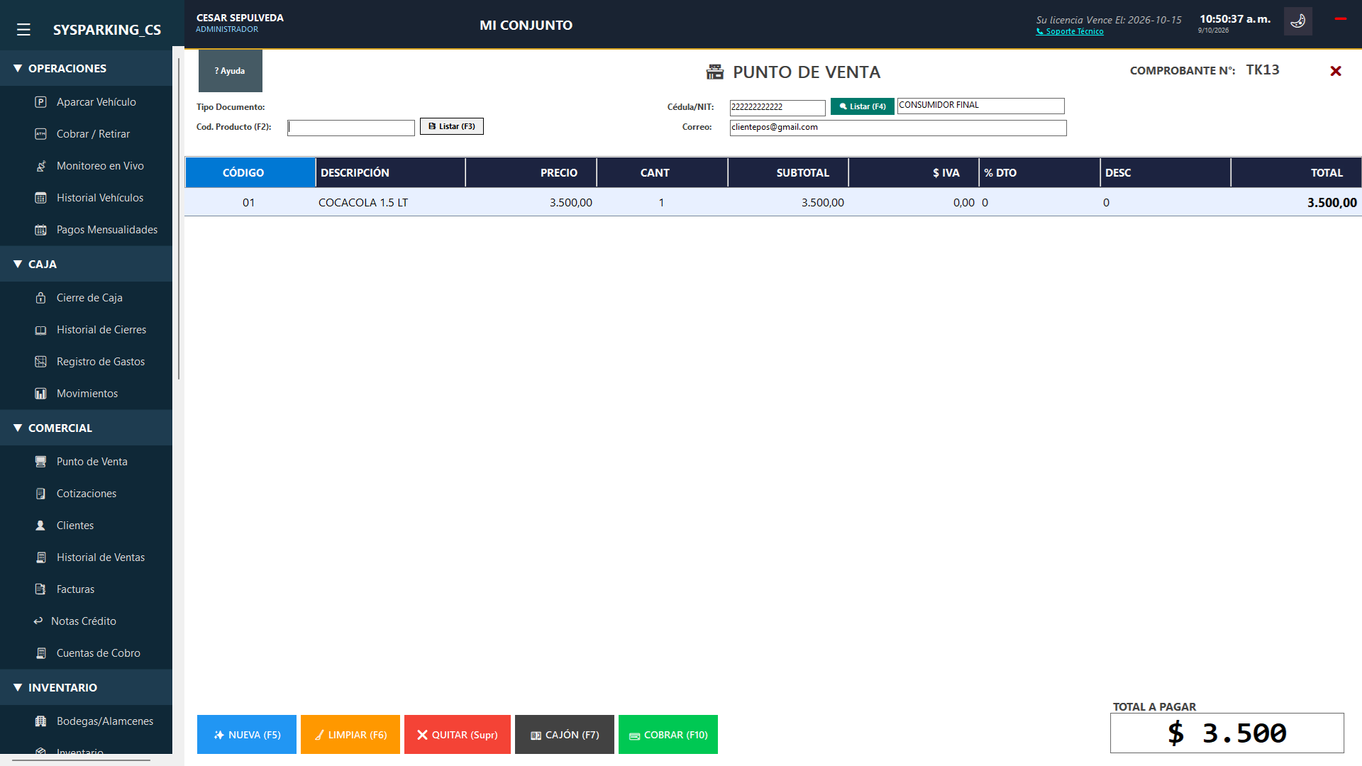Image resolution: width=1362 pixels, height=766 pixels.
Task: Click the Facturas icon
Action: click(40, 589)
